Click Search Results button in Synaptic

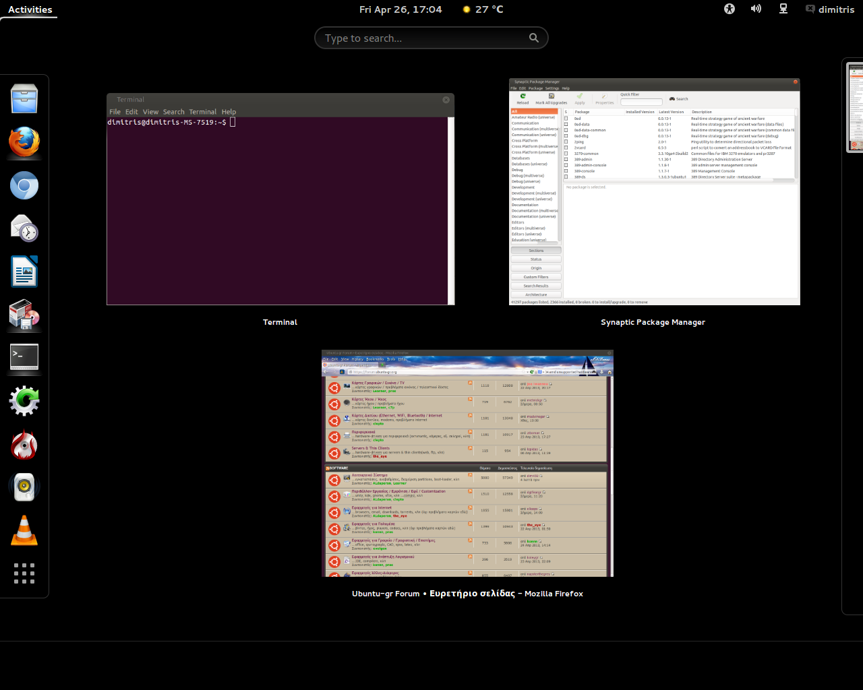tap(536, 286)
